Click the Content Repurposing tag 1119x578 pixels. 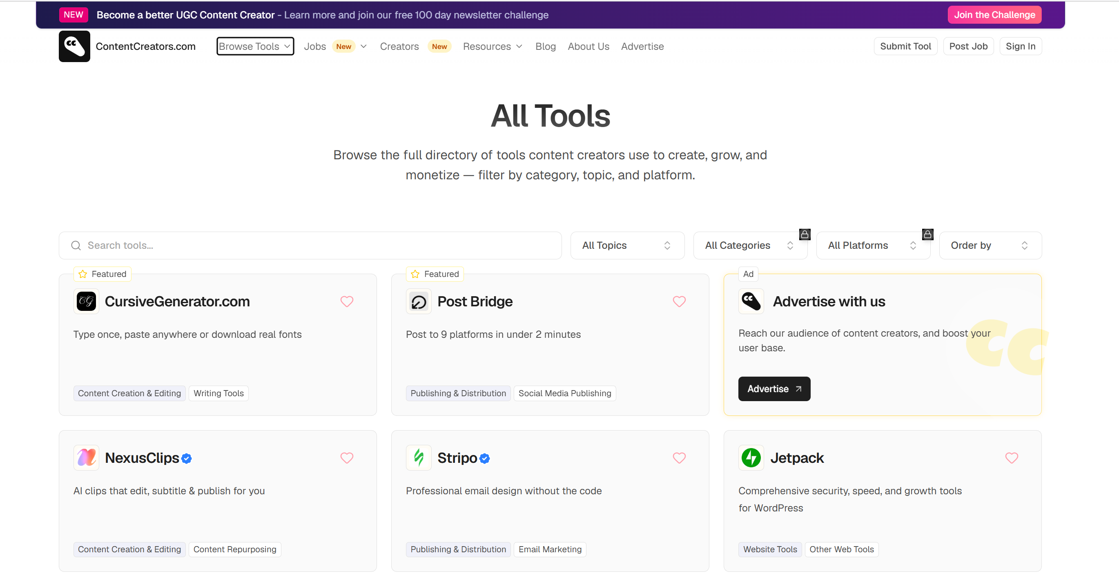tap(234, 549)
